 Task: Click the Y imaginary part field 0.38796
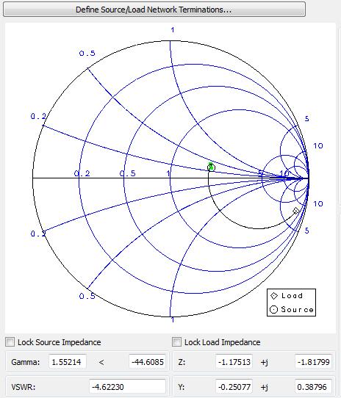pyautogui.click(x=313, y=387)
